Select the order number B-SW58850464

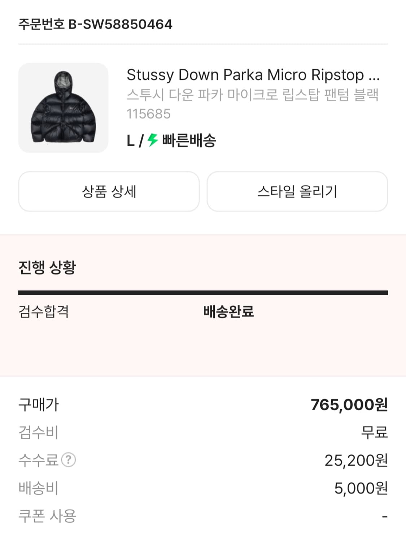(95, 25)
